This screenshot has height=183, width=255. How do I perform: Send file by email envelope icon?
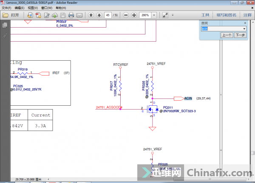(79, 15)
